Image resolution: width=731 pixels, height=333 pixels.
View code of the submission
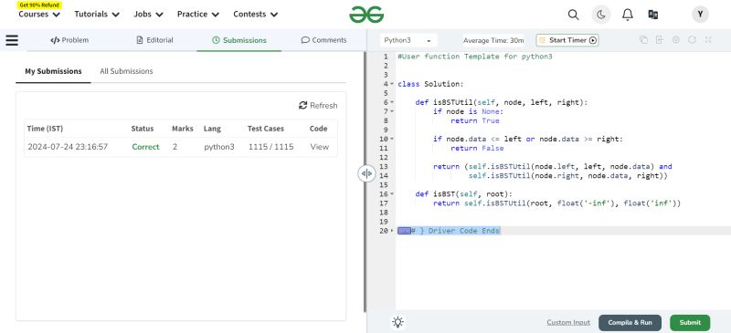click(x=319, y=147)
